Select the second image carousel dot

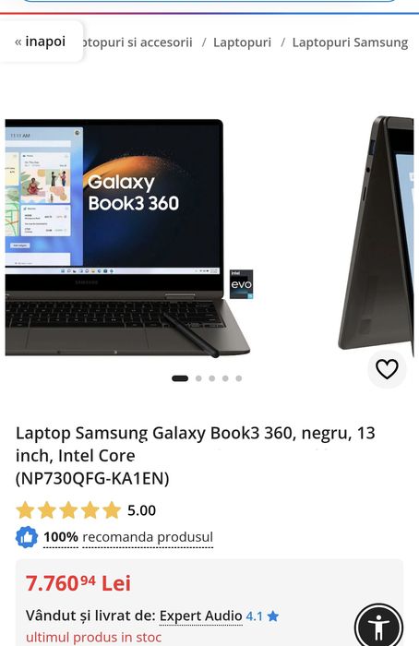pyautogui.click(x=198, y=378)
